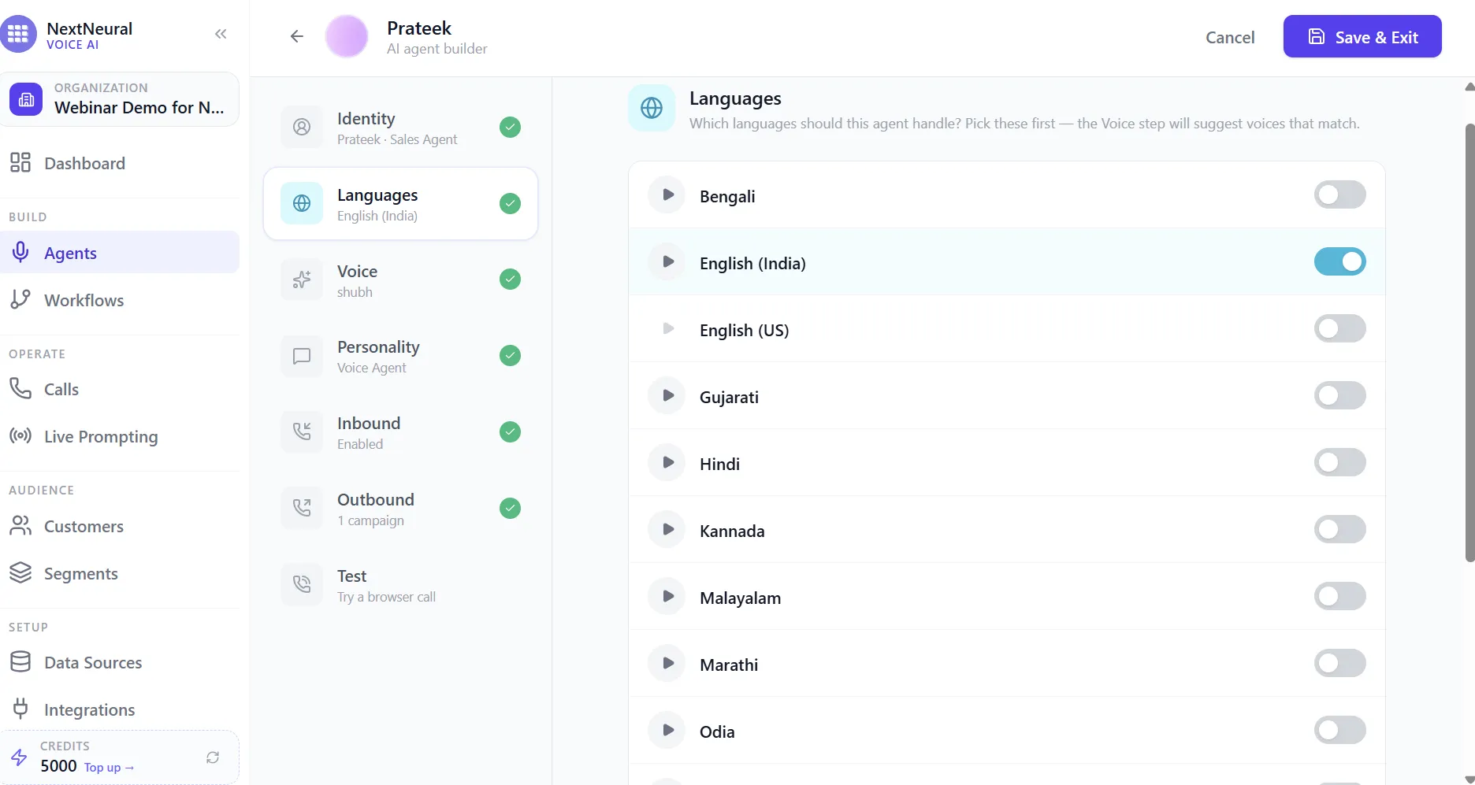Open Data Sources
The width and height of the screenshot is (1475, 785).
click(x=120, y=662)
